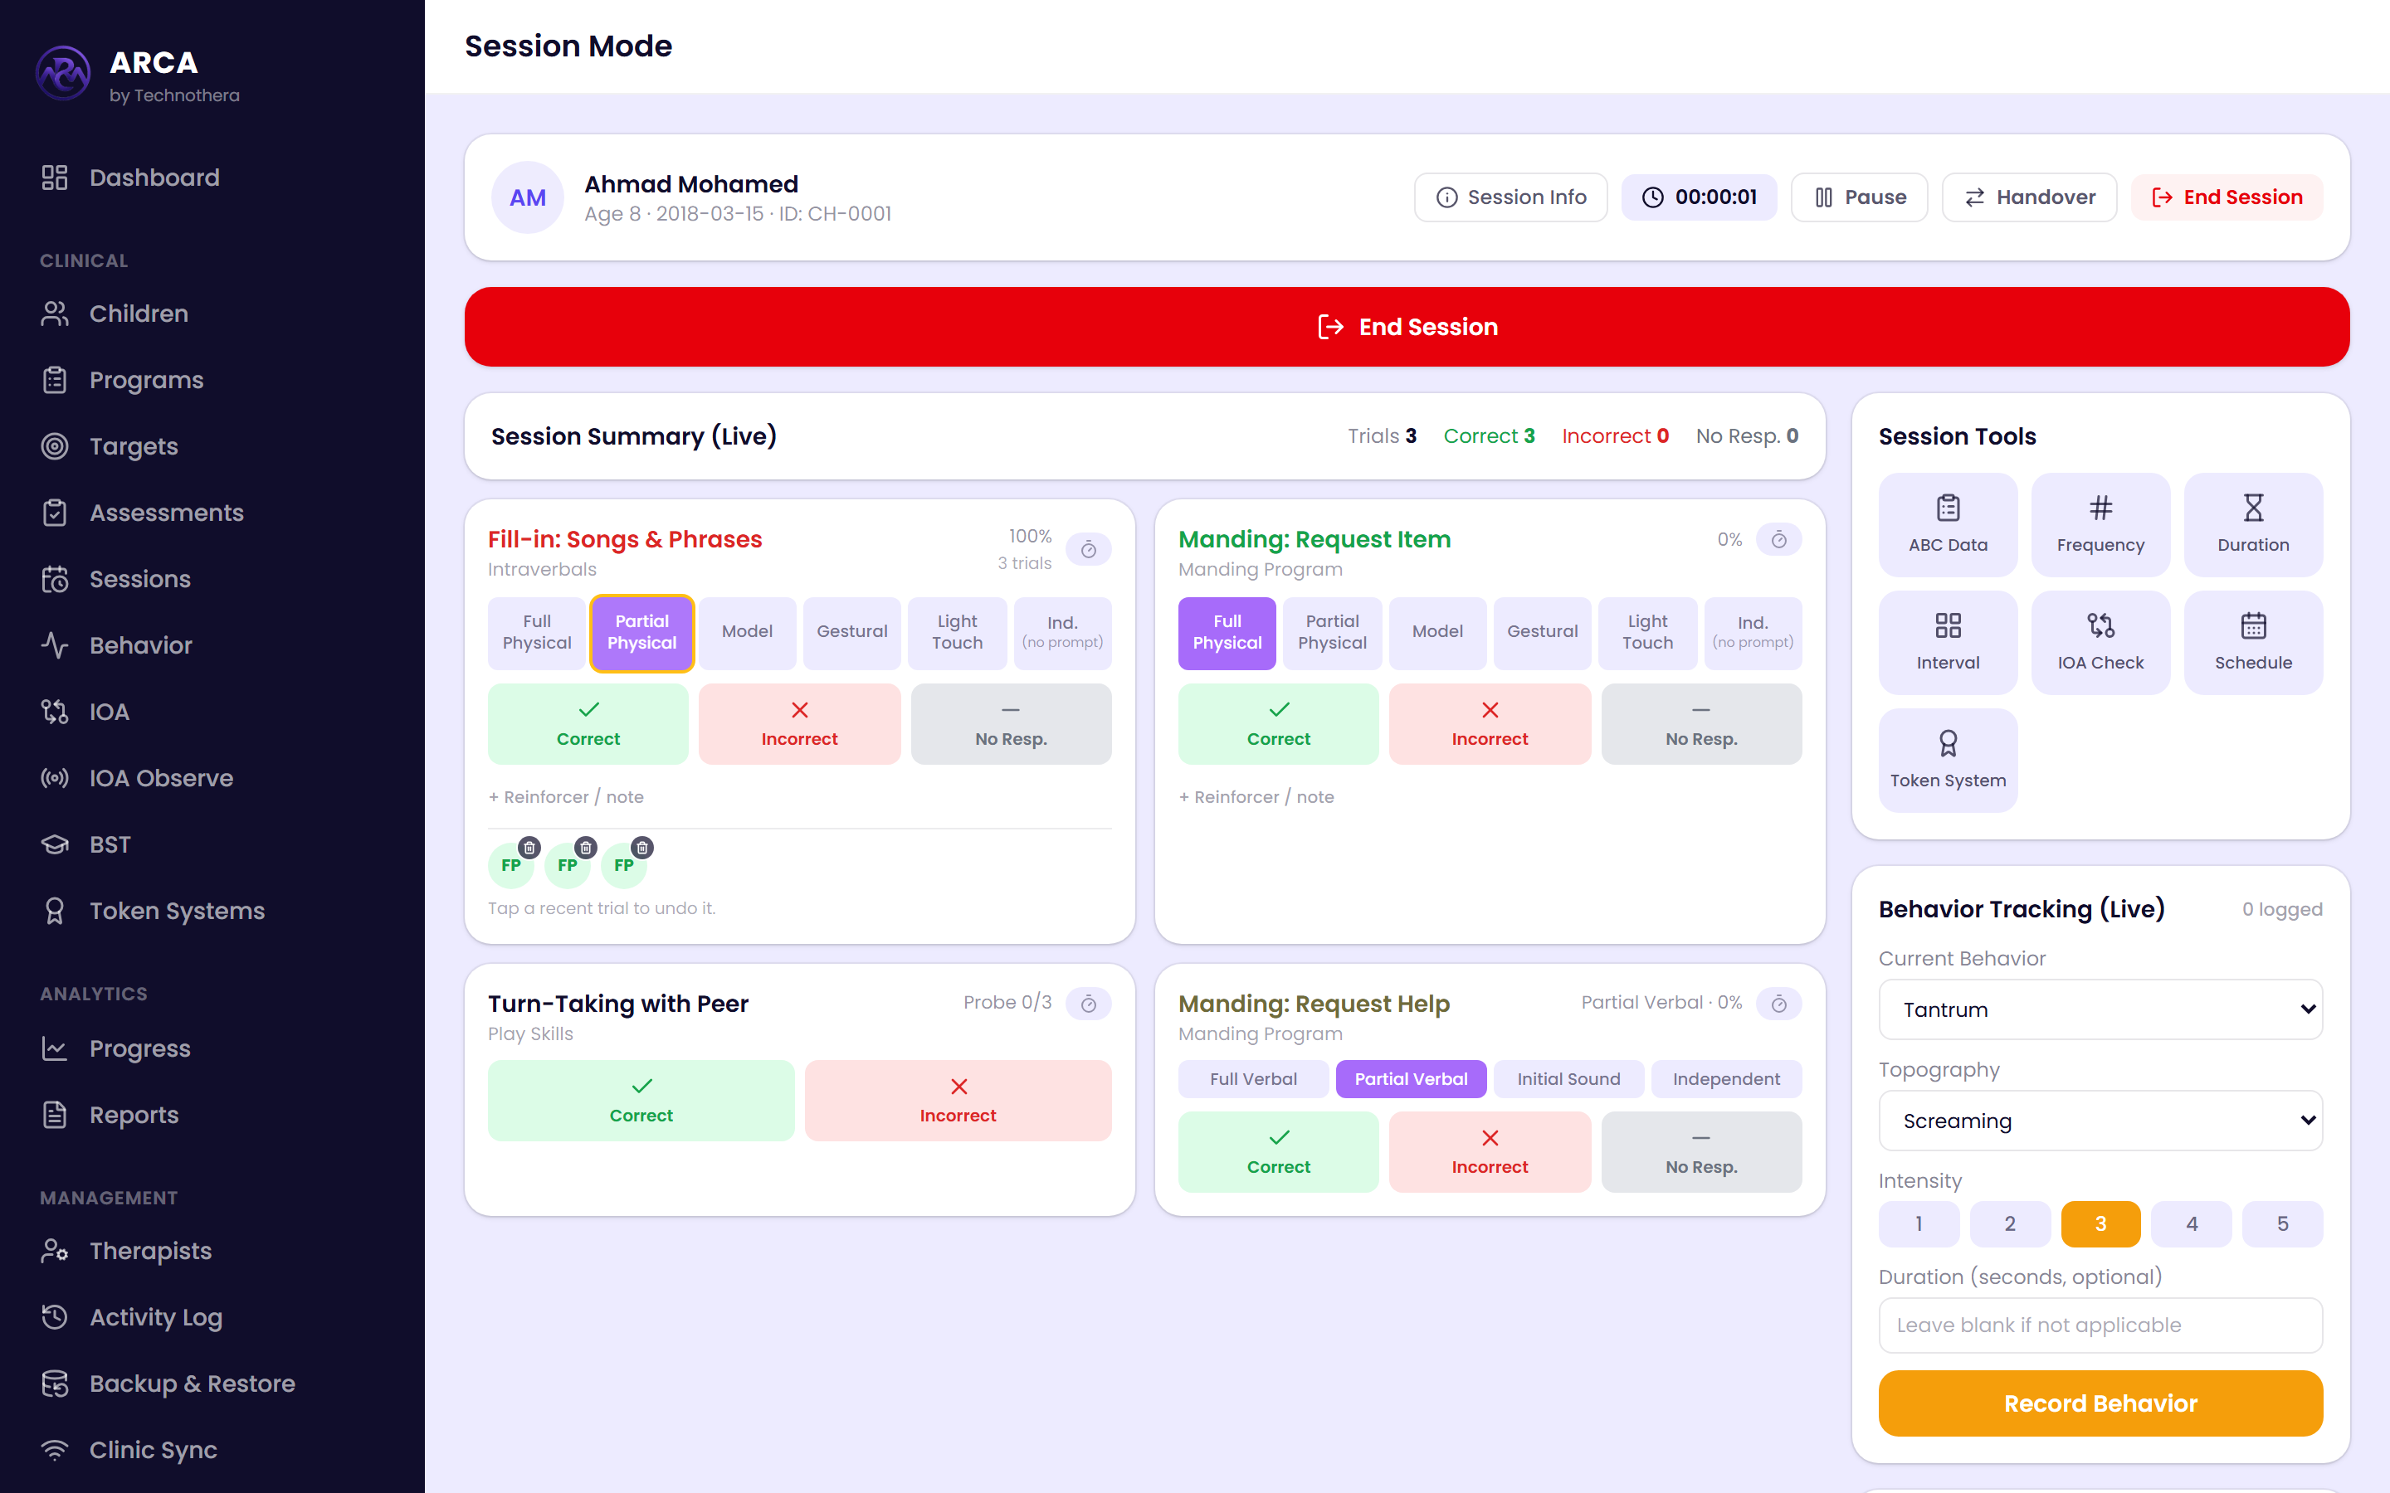Viewport: 2390px width, 1493px height.
Task: Open the Interval recording tool
Action: coord(1948,643)
